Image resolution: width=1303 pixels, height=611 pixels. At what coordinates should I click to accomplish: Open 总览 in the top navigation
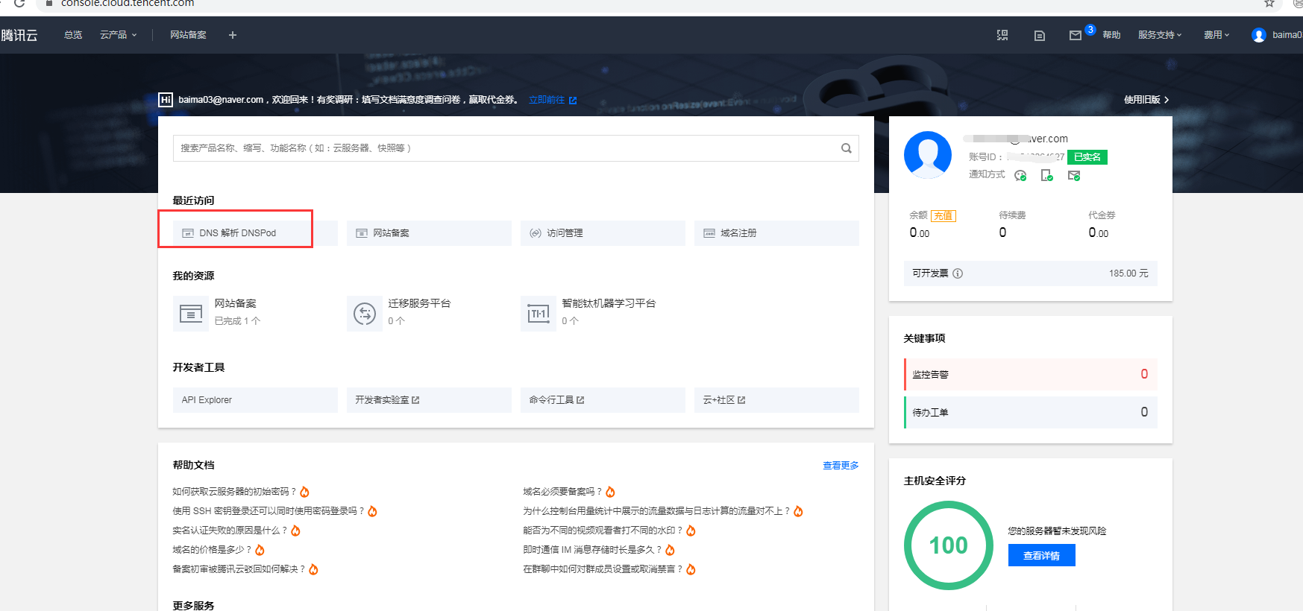pyautogui.click(x=73, y=35)
